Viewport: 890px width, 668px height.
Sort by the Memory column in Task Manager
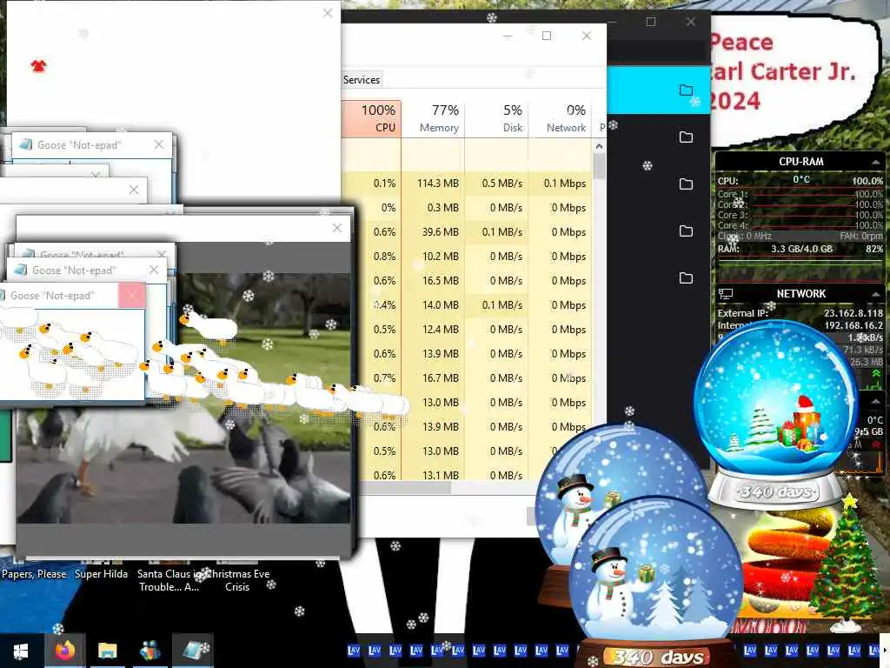[433, 118]
